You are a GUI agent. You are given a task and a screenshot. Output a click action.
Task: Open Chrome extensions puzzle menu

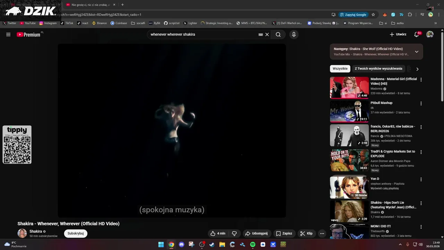click(410, 15)
